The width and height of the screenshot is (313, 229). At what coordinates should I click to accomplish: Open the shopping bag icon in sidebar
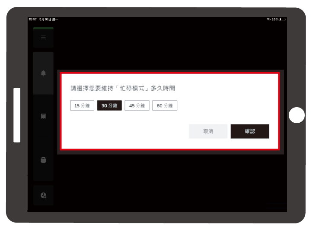43,160
